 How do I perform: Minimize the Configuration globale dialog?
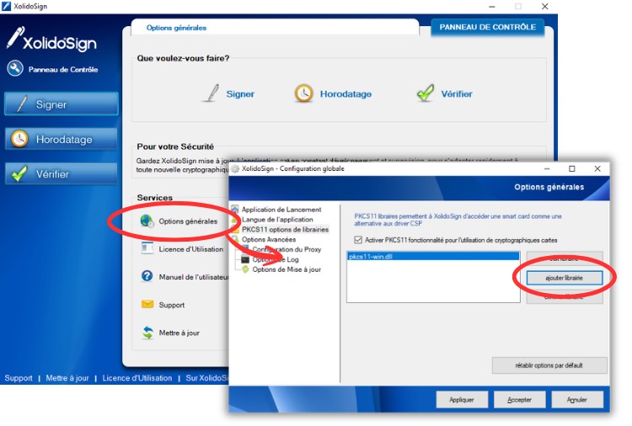(x=547, y=168)
